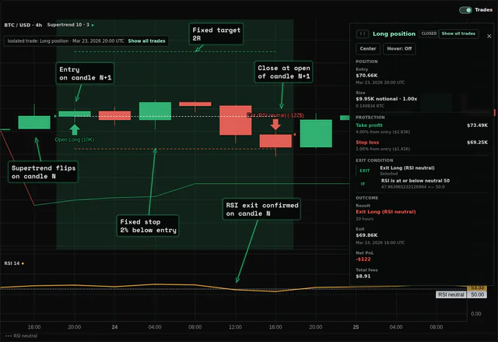
Task: Click the 20 hours duration text
Action: [x=364, y=219]
